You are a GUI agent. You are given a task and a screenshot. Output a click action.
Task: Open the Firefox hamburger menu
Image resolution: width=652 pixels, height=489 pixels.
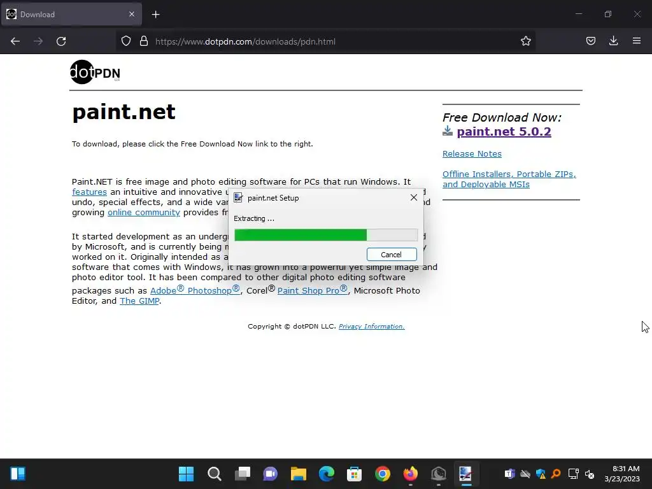tap(637, 41)
